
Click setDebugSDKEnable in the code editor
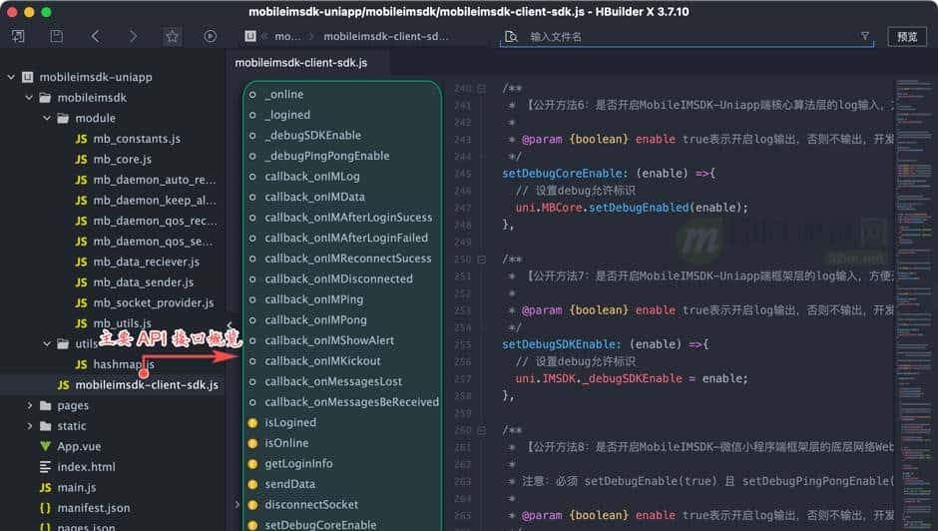559,344
